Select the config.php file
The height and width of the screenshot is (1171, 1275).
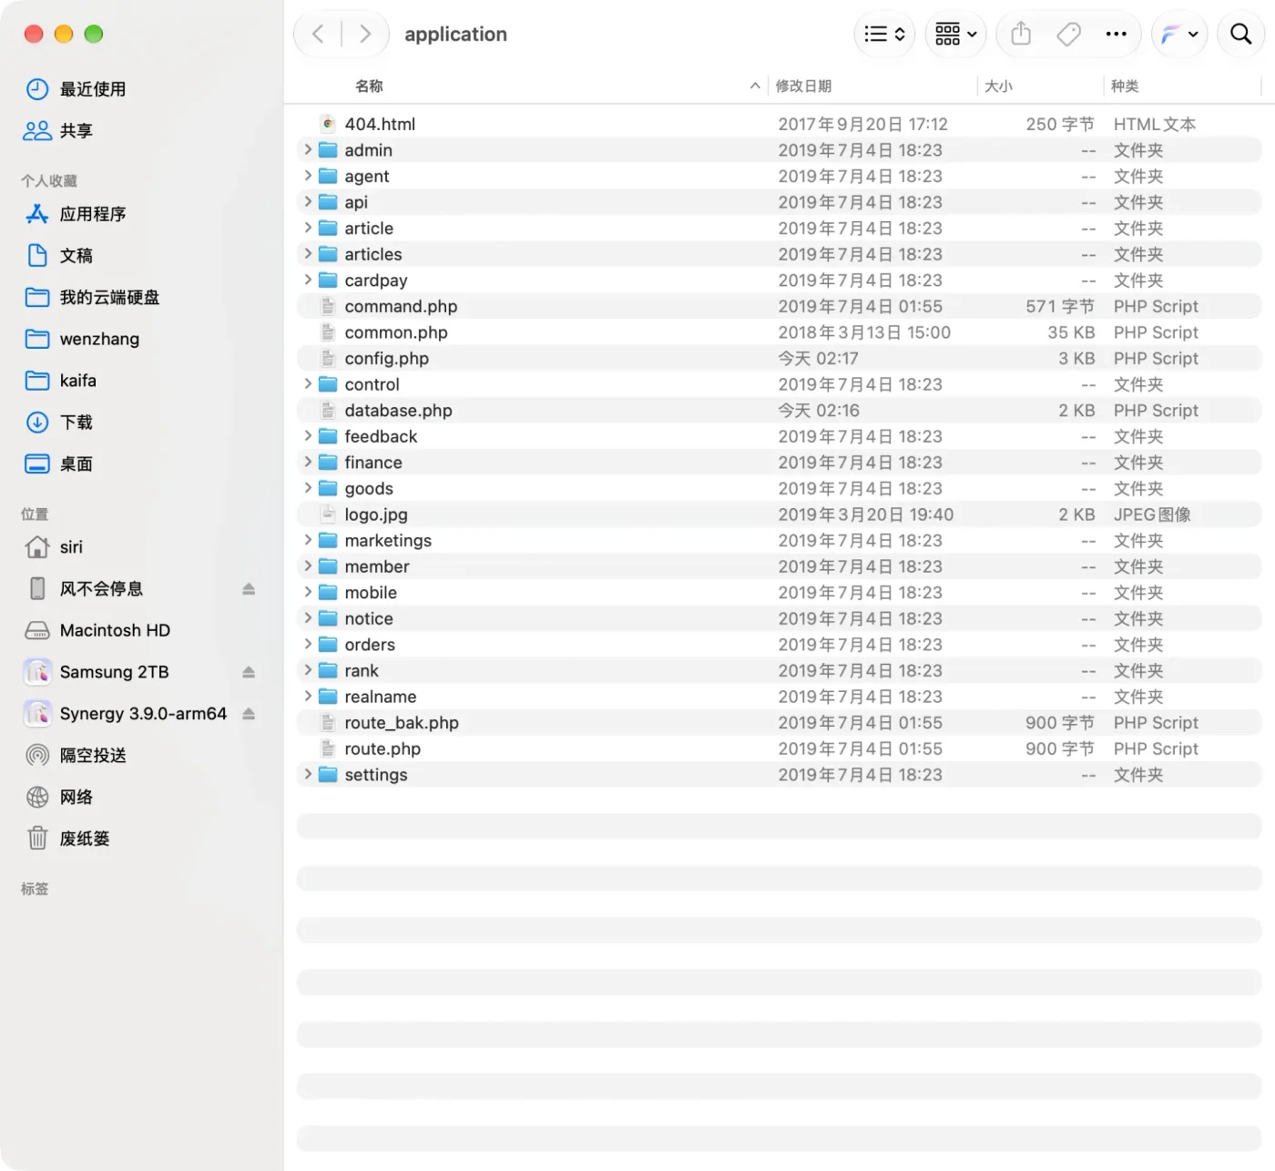pos(780,359)
